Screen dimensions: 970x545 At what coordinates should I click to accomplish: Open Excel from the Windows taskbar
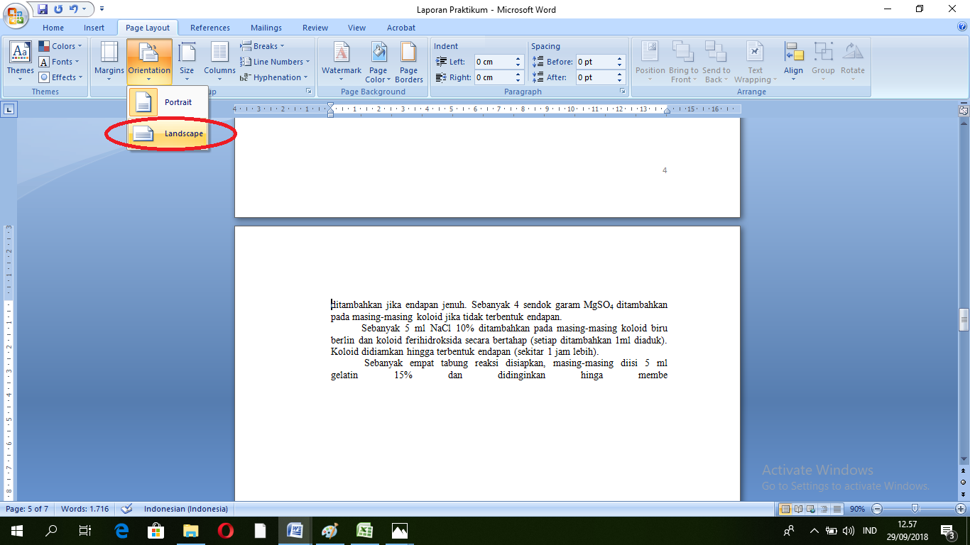365,531
